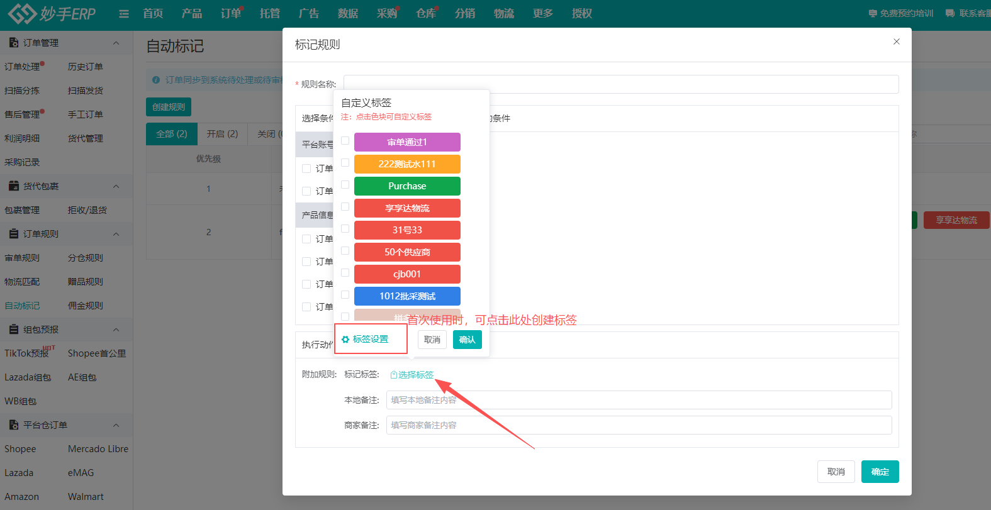Click the 组包预报 section icon in sidebar

13,330
